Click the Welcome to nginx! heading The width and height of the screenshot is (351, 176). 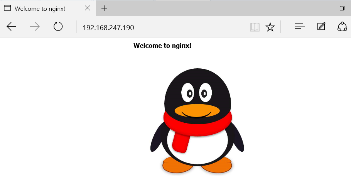pos(162,46)
